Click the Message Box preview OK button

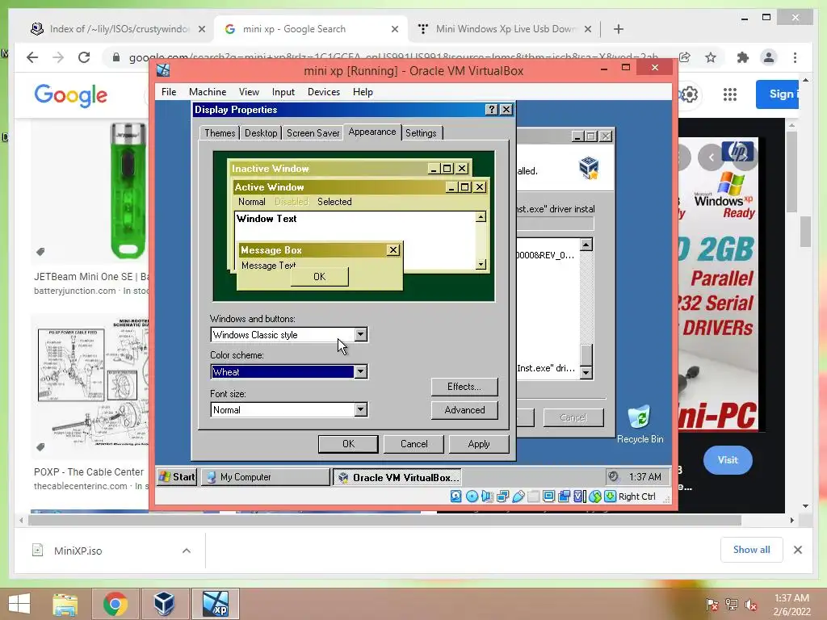point(319,276)
